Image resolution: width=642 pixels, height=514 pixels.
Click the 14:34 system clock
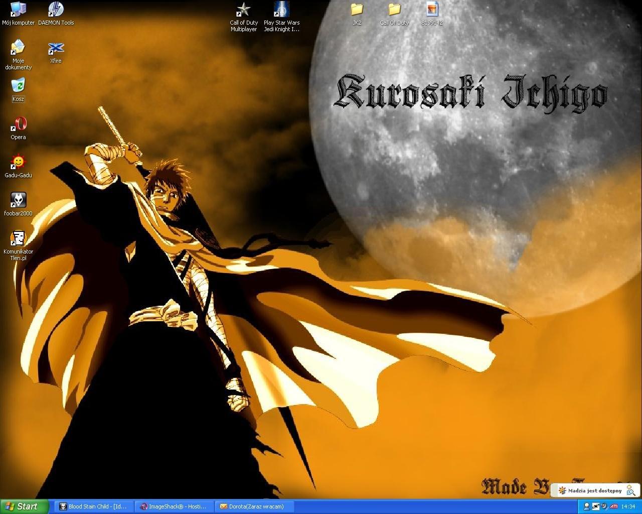628,506
